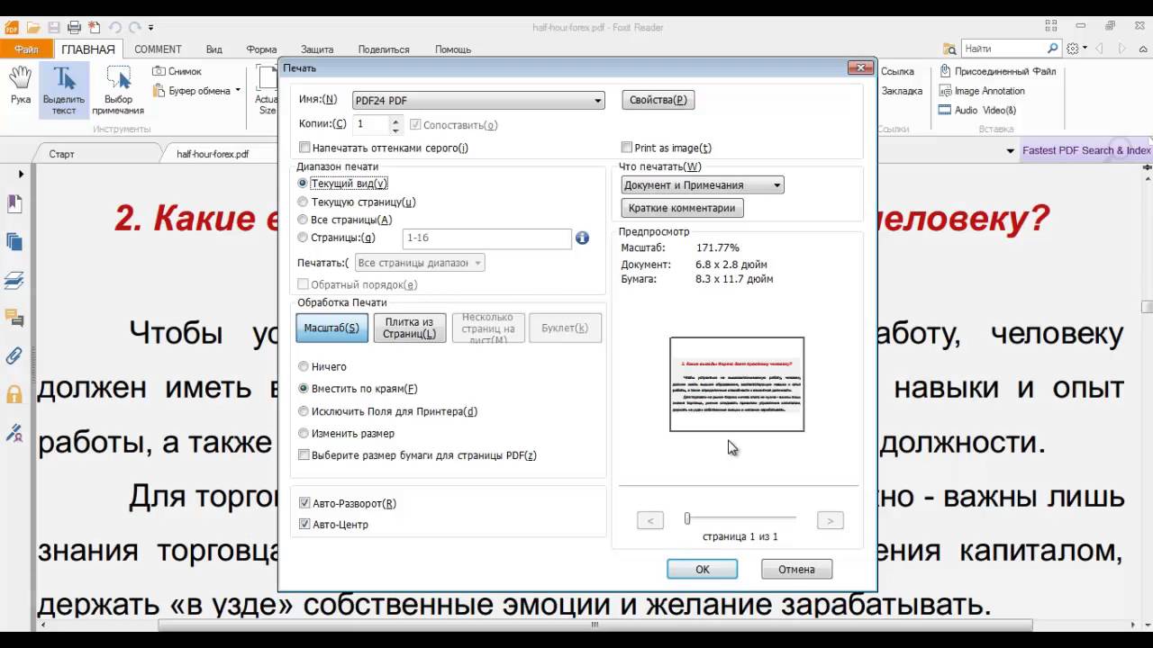Select Исключить Поля для Принтера
The width and height of the screenshot is (1153, 648).
click(x=303, y=411)
